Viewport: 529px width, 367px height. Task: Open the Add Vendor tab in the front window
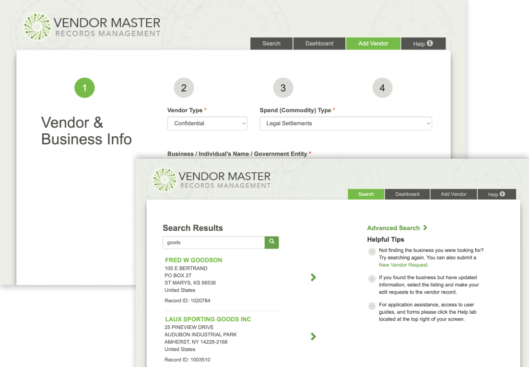pos(453,194)
